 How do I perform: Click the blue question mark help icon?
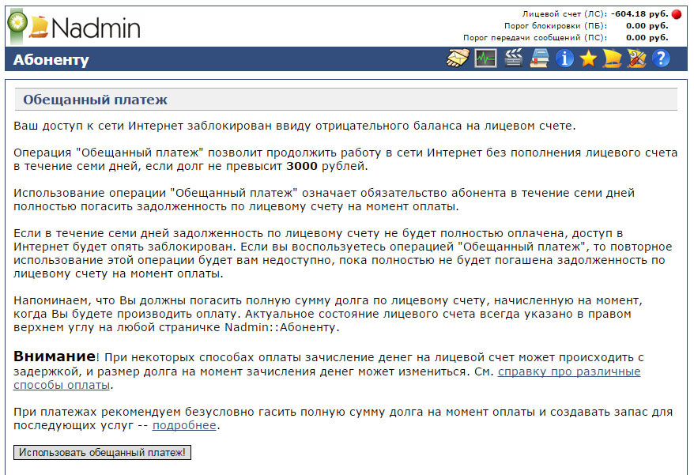pos(662,58)
